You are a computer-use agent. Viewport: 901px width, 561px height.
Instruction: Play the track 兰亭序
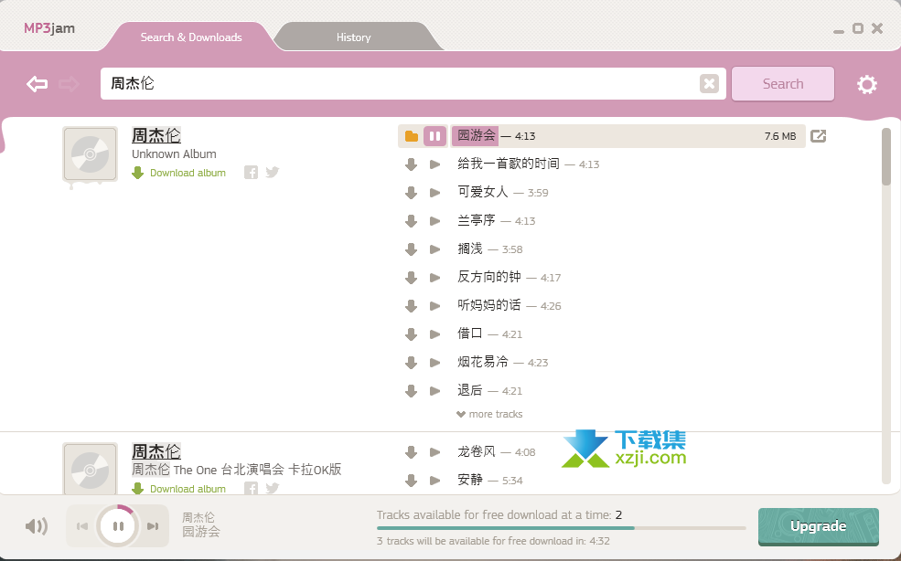(435, 220)
